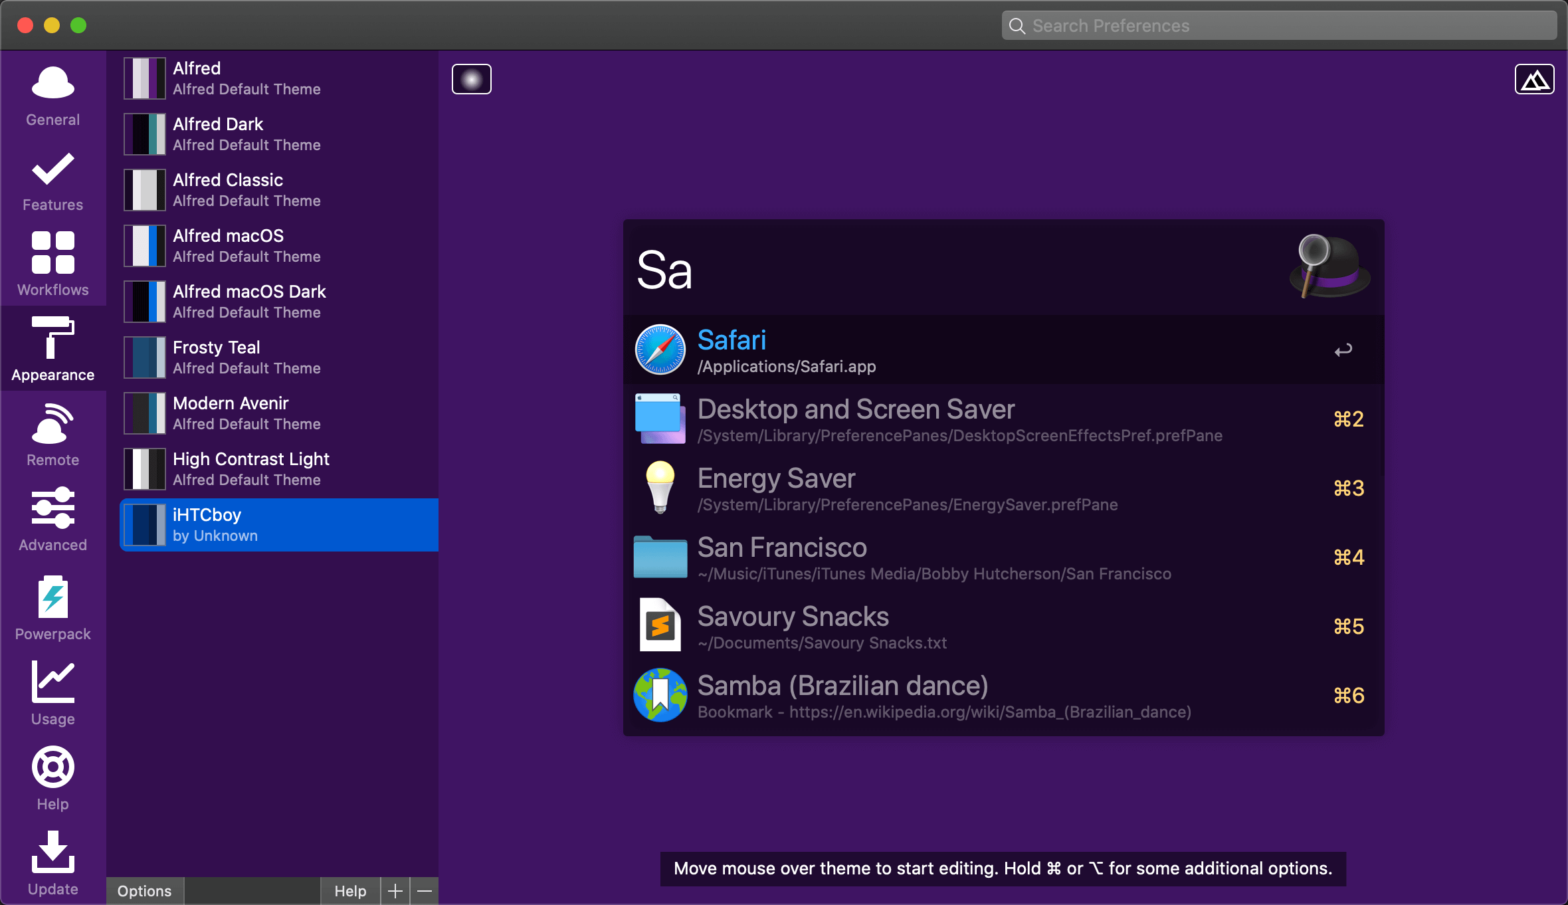Click the Help button under theme list

pyautogui.click(x=350, y=890)
